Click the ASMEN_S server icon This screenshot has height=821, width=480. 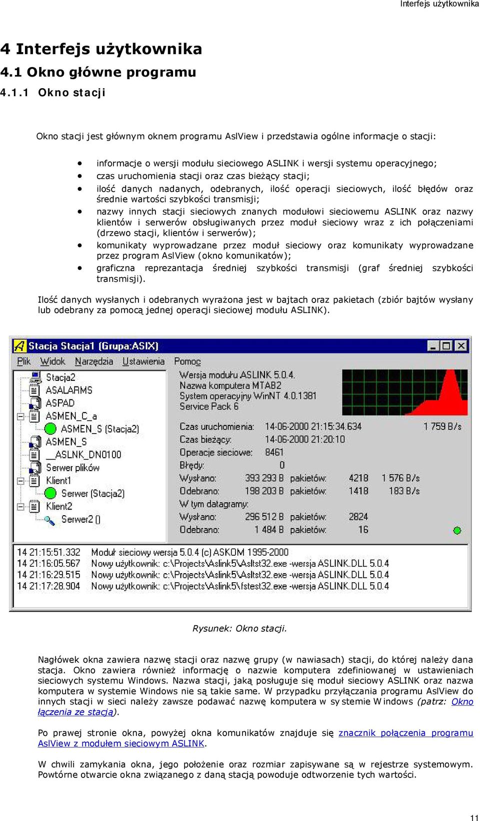tap(35, 442)
